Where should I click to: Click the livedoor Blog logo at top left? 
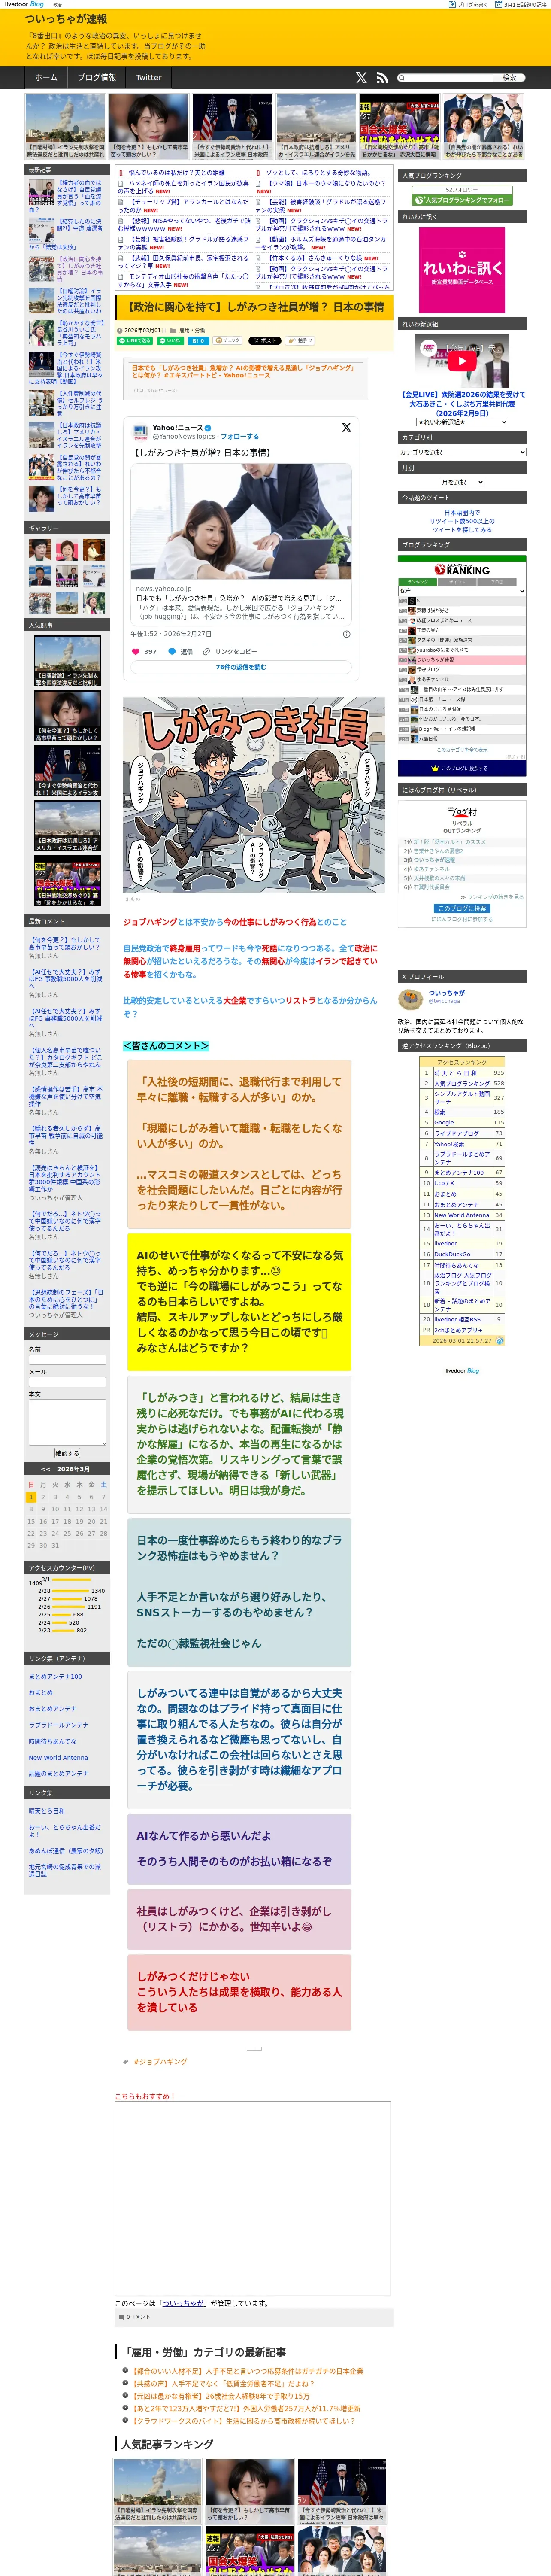tap(24, 4)
